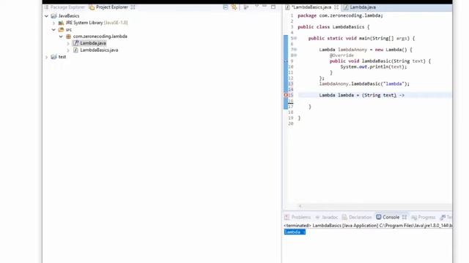Click the editor horizontal scrollbar
Screen dimensions: 469x263
point(375,206)
